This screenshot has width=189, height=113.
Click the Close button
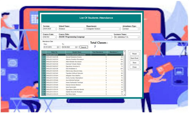point(134,67)
